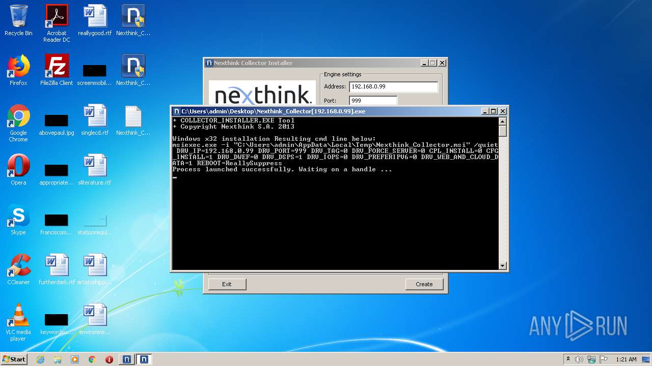Open Action Center flag icon

(604, 359)
